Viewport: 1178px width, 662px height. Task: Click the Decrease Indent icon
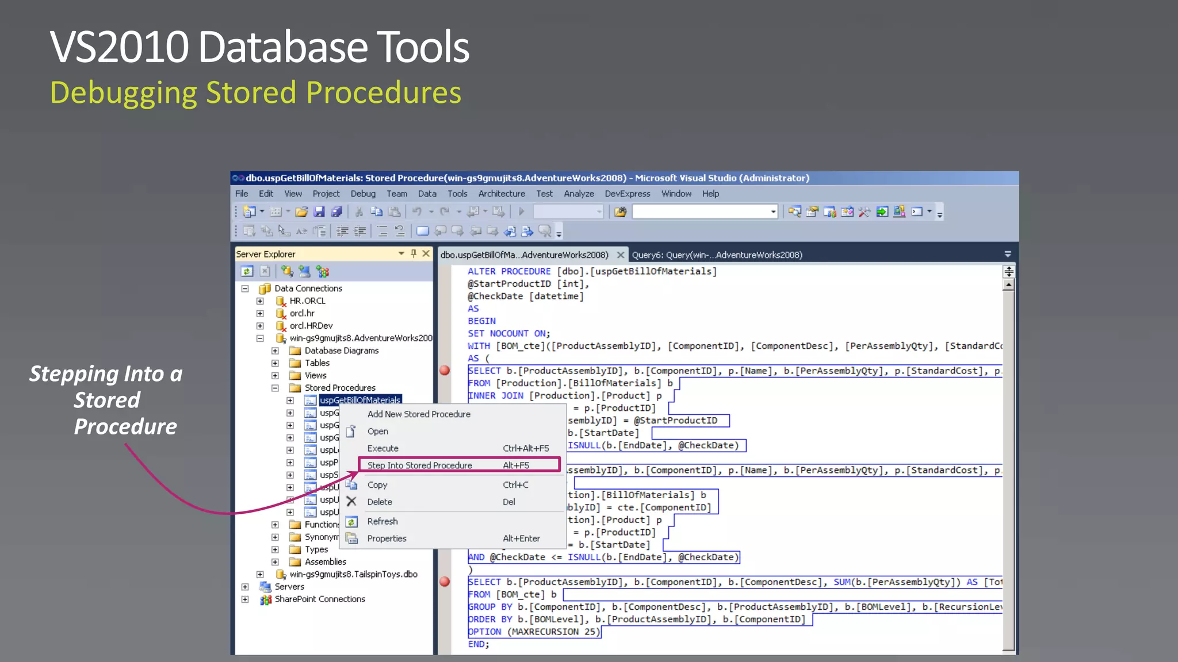pos(342,231)
